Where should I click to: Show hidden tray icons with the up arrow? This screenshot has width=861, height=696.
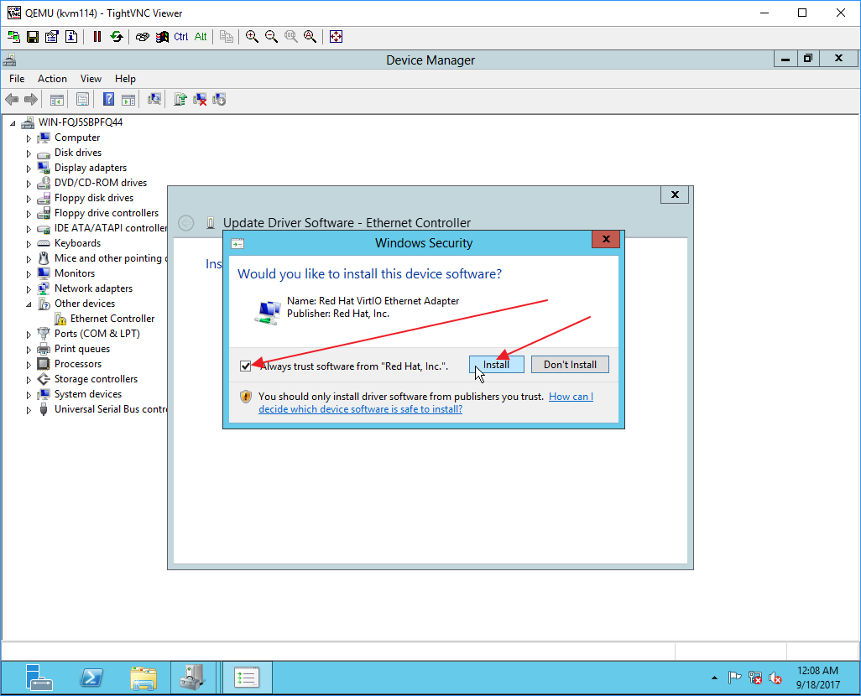(714, 678)
